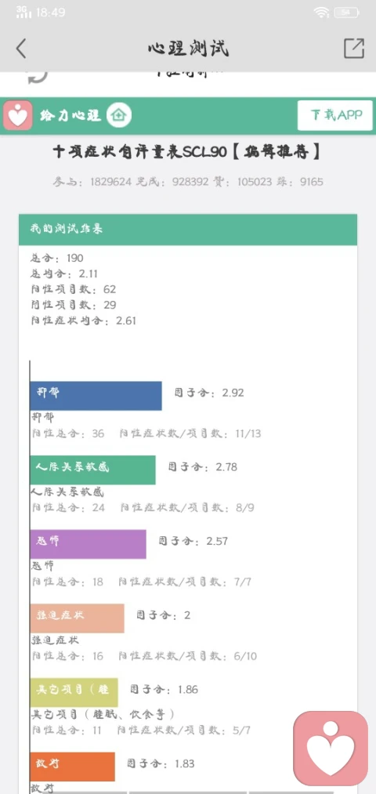Open the 给力心理 brand link
The height and width of the screenshot is (794, 376).
(x=70, y=115)
